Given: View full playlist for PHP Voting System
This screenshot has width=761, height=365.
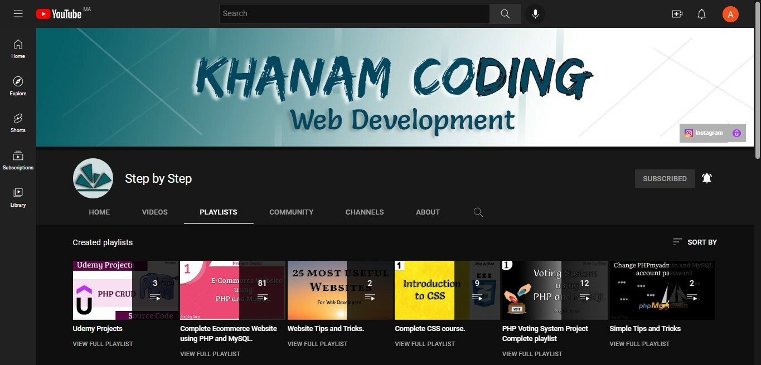Looking at the screenshot, I should (x=532, y=354).
